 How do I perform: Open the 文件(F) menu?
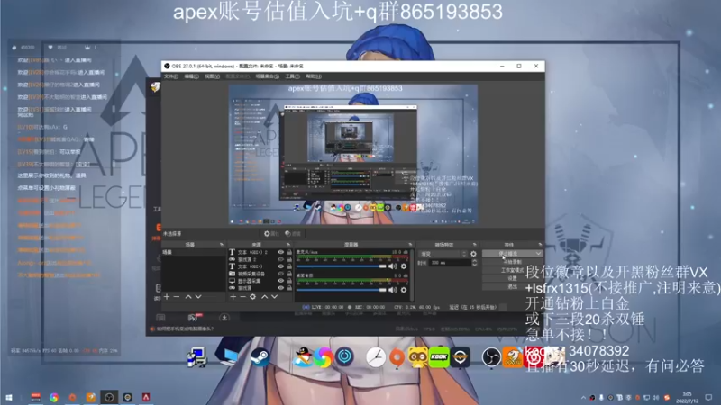(x=171, y=76)
